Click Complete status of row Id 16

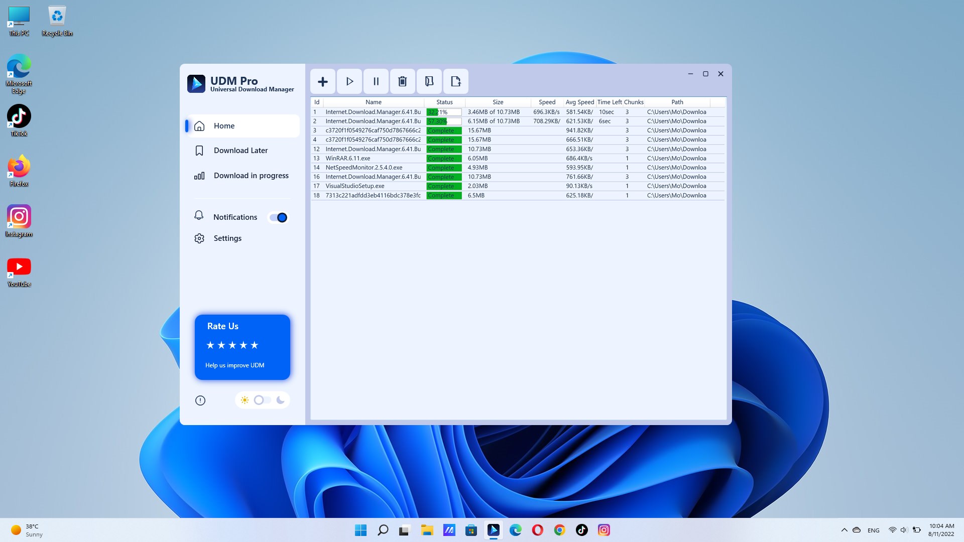pyautogui.click(x=444, y=177)
